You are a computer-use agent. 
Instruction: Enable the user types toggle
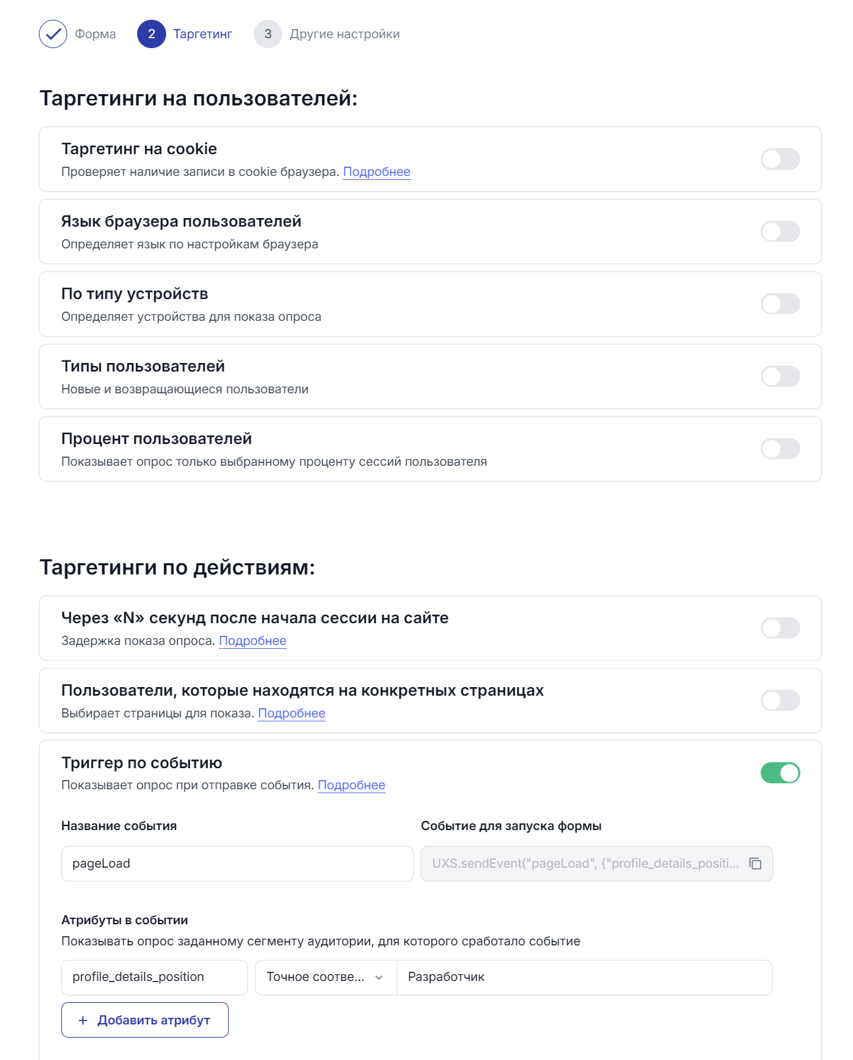[x=780, y=377]
